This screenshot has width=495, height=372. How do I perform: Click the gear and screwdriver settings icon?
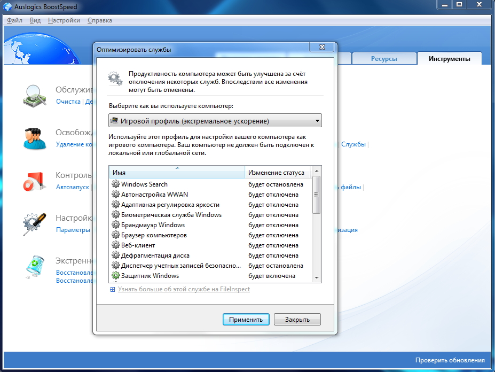(34, 224)
